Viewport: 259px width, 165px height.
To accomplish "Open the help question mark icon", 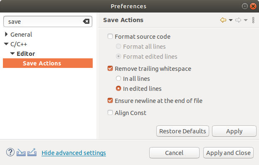I will click(x=10, y=152).
